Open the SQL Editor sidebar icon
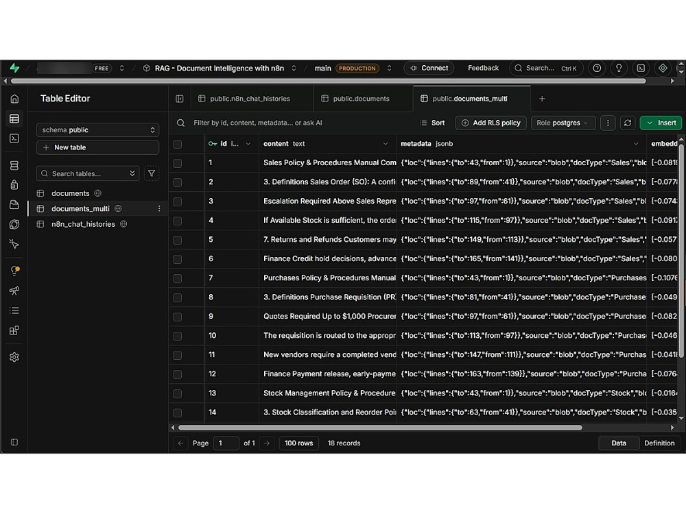The width and height of the screenshot is (686, 514). pos(14,138)
